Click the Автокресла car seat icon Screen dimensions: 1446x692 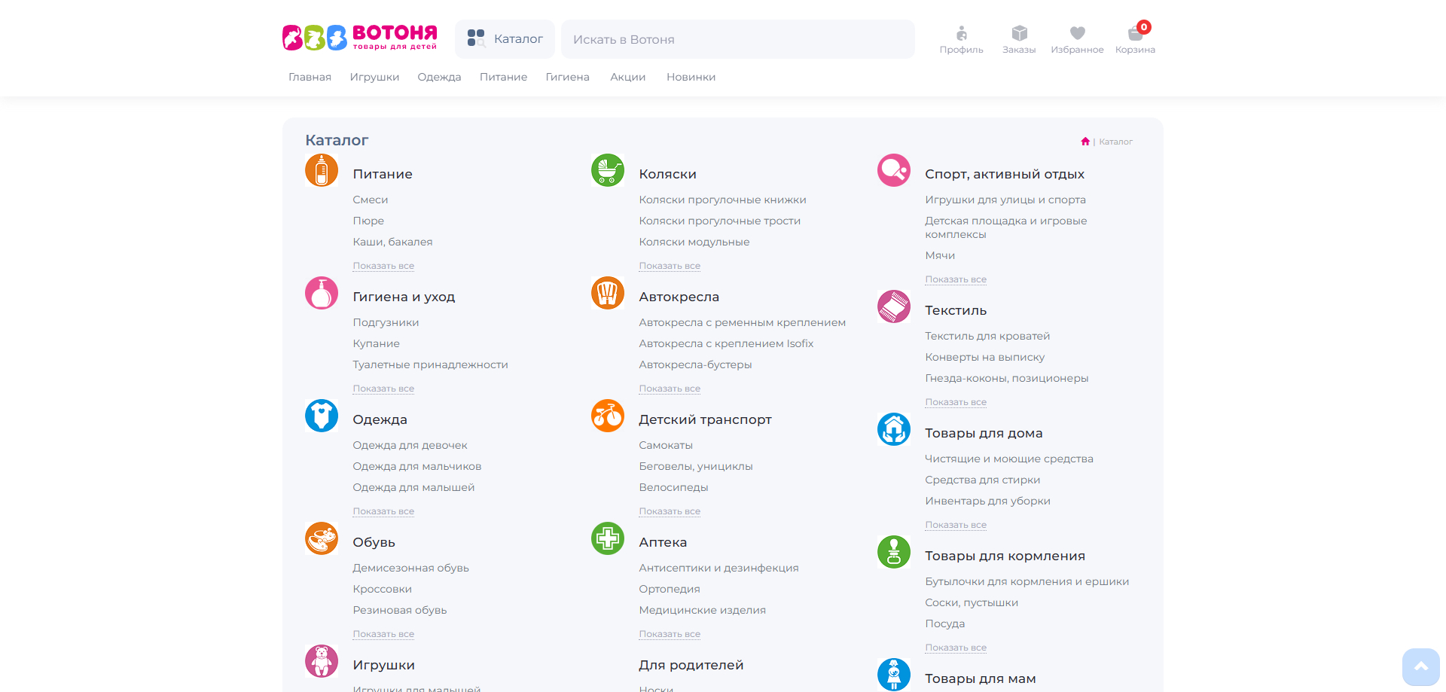click(608, 293)
